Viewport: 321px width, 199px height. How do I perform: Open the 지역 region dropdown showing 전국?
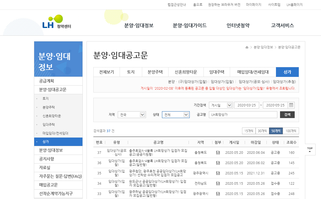(132, 115)
